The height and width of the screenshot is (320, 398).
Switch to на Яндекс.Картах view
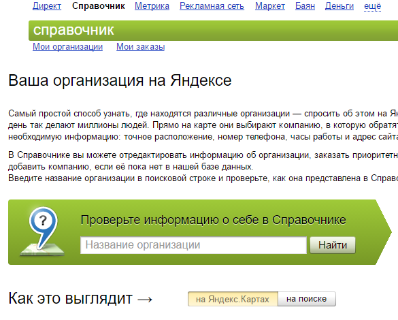point(233,299)
